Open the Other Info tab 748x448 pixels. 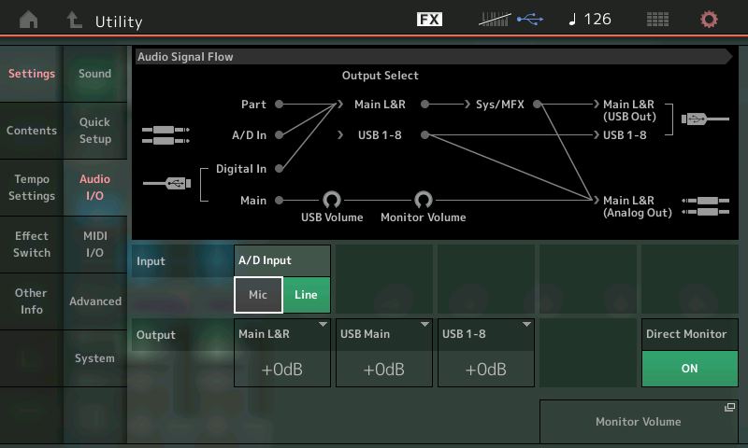click(32, 301)
